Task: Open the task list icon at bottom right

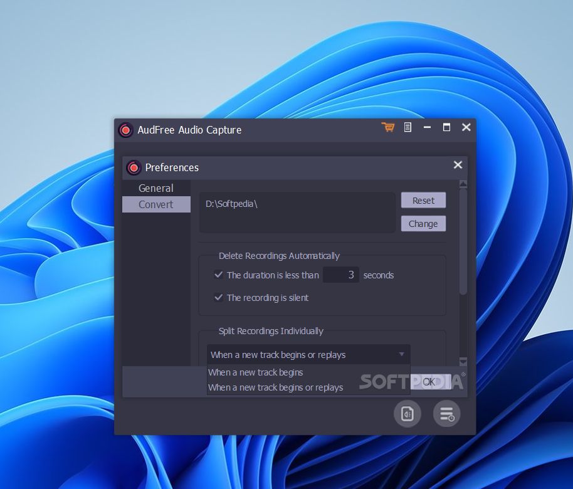Action: click(x=446, y=414)
